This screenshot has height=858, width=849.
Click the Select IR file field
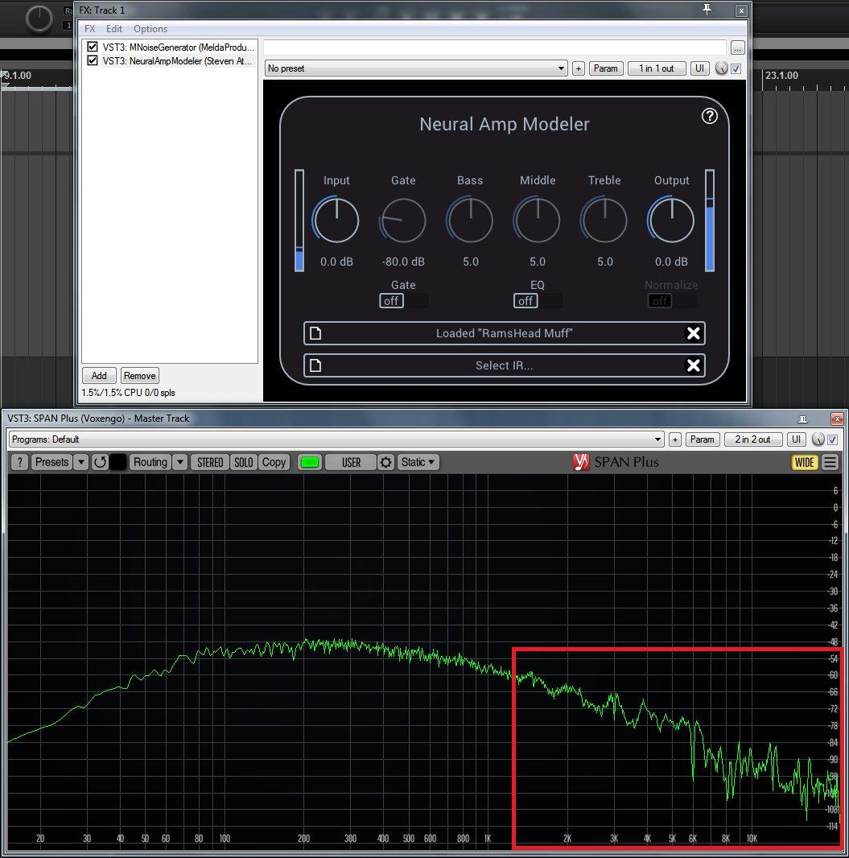click(x=504, y=365)
